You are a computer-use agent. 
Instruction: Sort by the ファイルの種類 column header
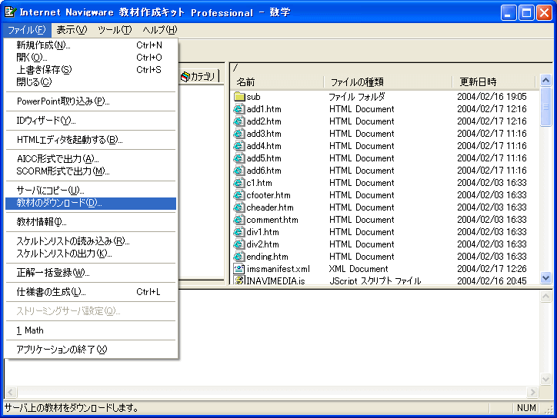(388, 82)
